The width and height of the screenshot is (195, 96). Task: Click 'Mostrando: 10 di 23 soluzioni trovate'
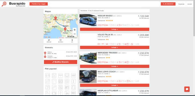[92, 11]
